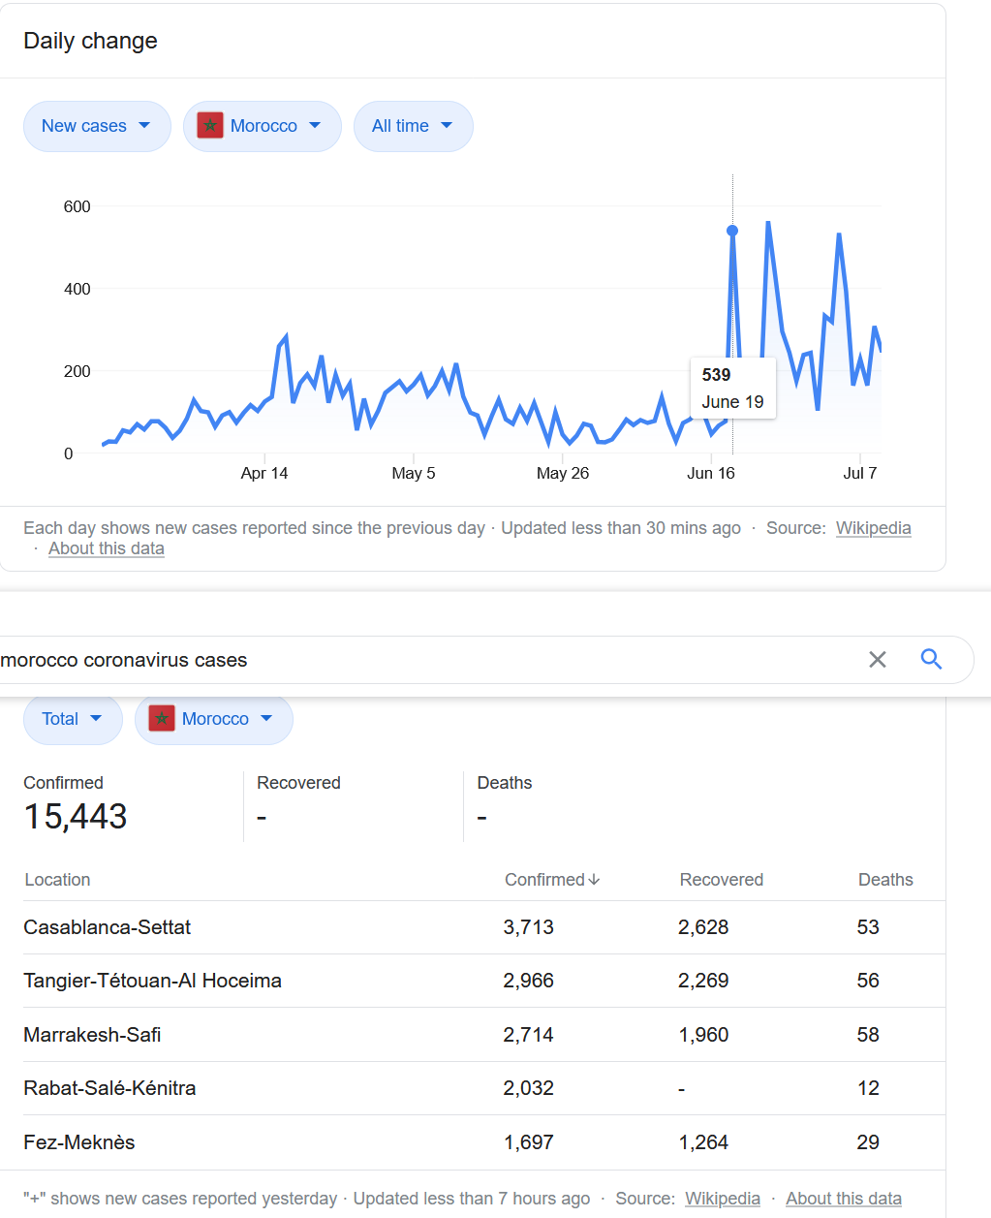Click the June 19 data point on chart

pyautogui.click(x=732, y=231)
